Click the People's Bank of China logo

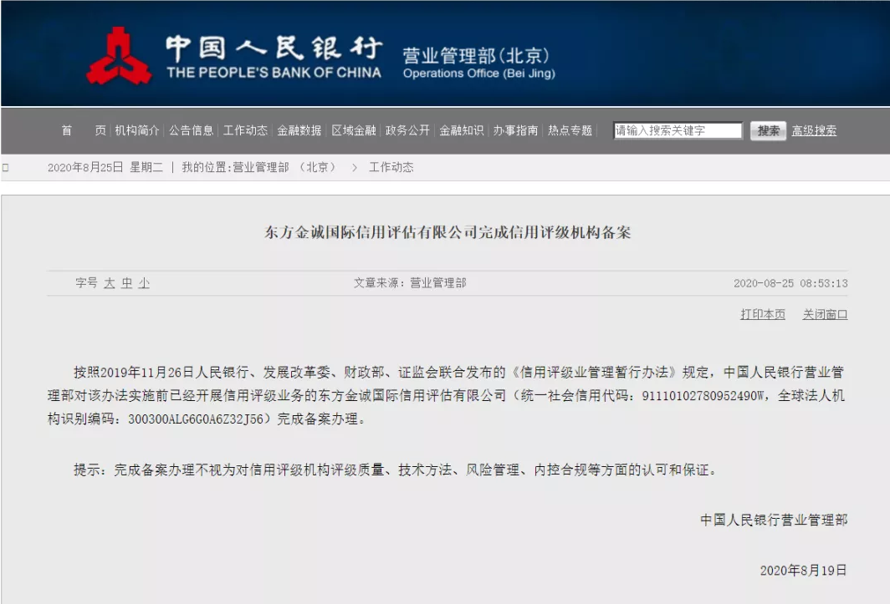tap(119, 56)
